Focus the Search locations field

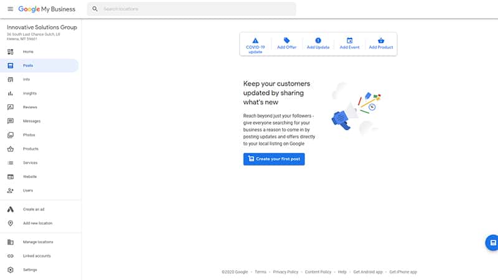click(x=192, y=9)
